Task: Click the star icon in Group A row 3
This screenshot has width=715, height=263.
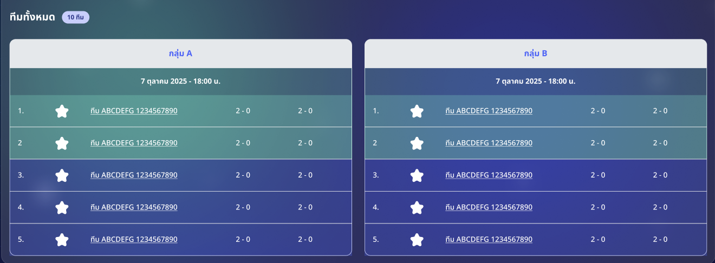Action: [62, 175]
